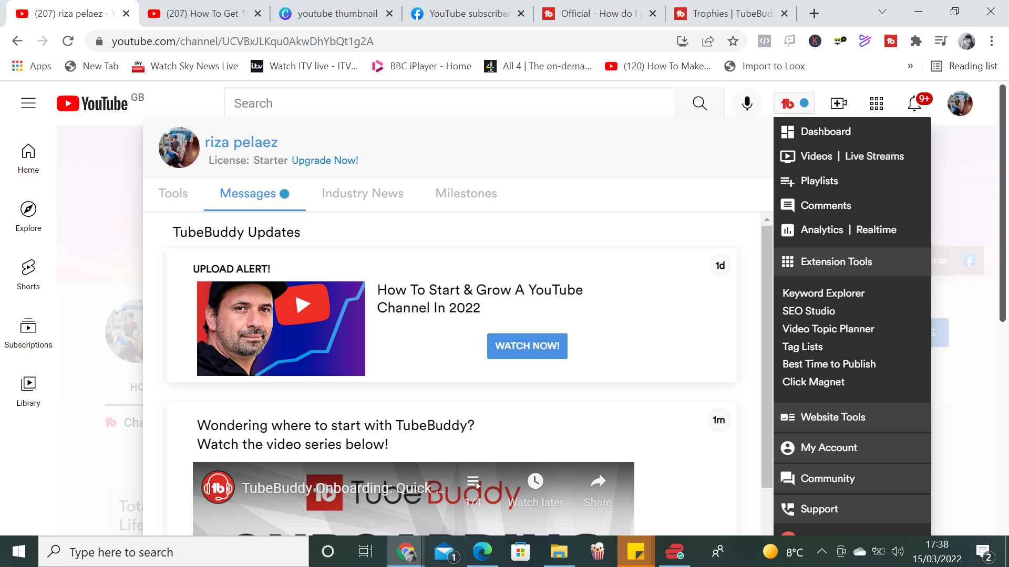
Task: Bookmark this page with the star icon
Action: click(733, 41)
